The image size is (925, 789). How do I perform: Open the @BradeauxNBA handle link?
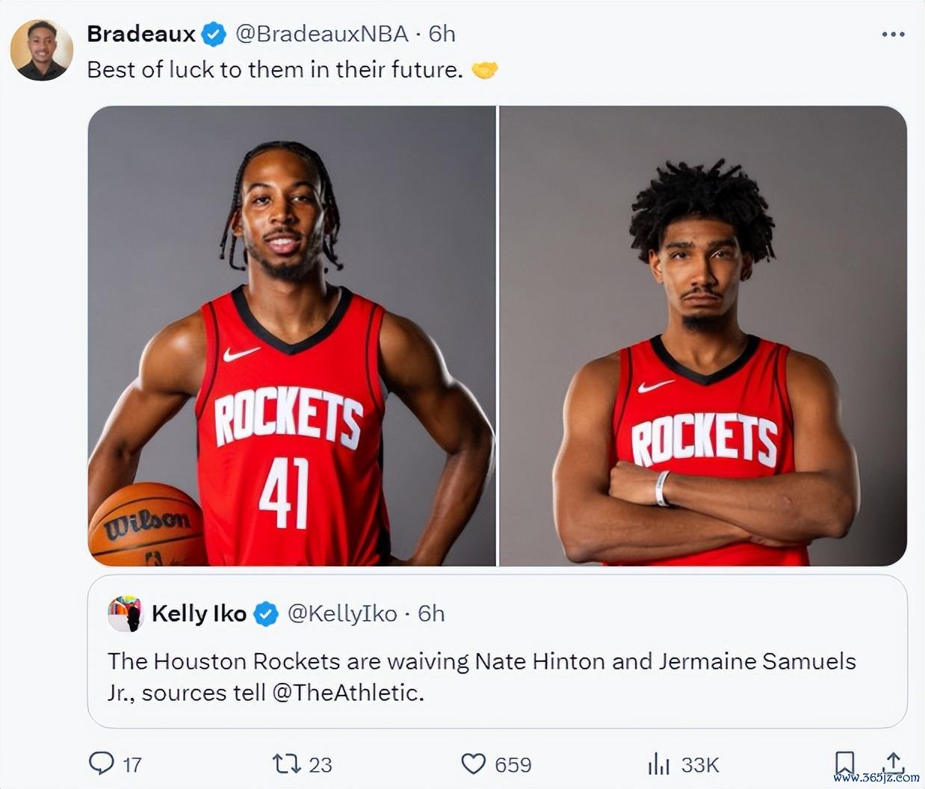322,34
